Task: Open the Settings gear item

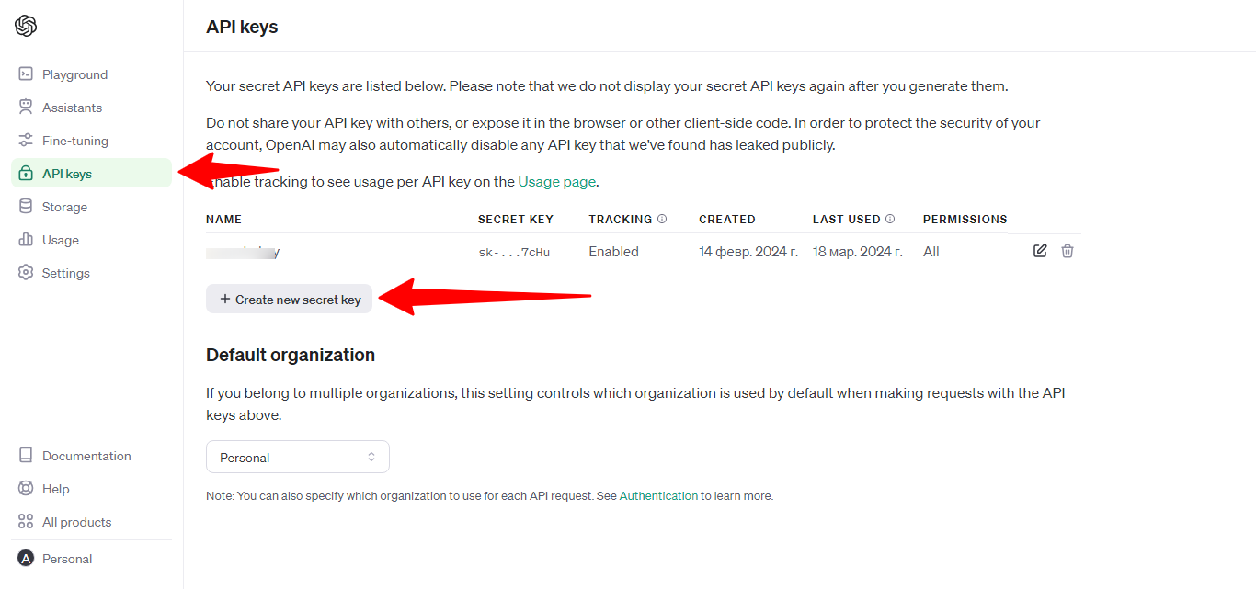Action: point(65,273)
